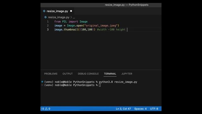
Task: Click the errors count '0' in status bar
Action: click(43, 109)
